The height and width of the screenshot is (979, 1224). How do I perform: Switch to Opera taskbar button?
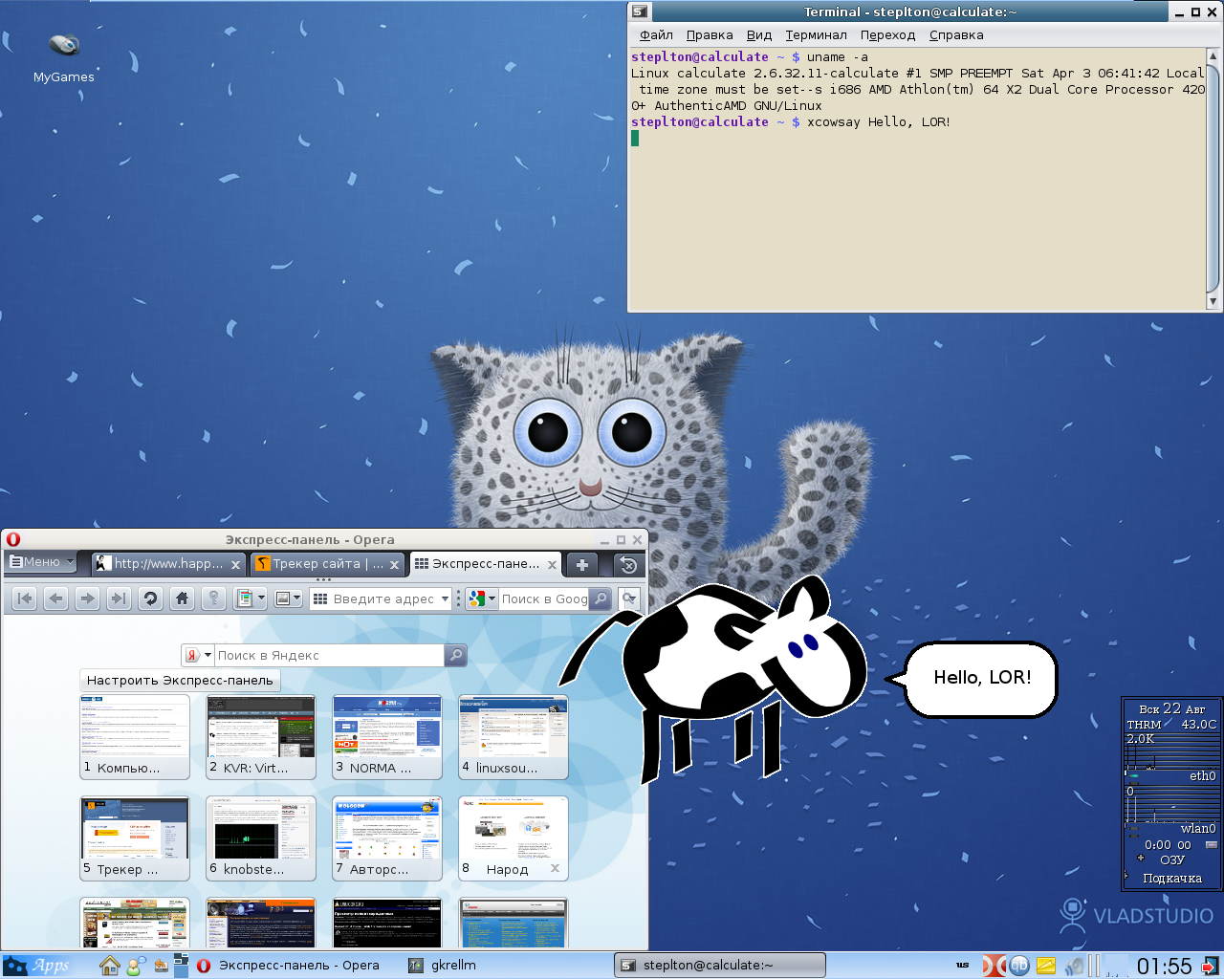point(288,966)
